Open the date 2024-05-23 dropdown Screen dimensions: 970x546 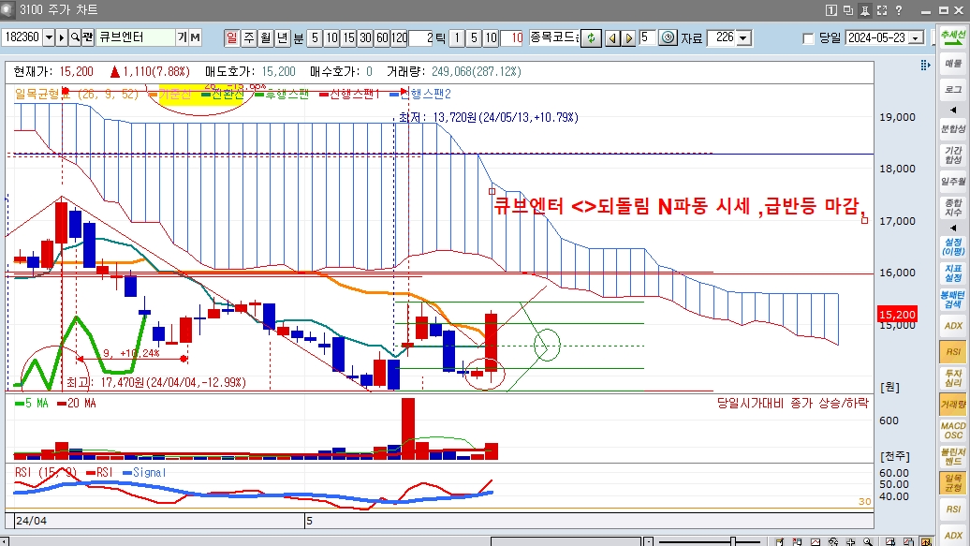(x=915, y=38)
